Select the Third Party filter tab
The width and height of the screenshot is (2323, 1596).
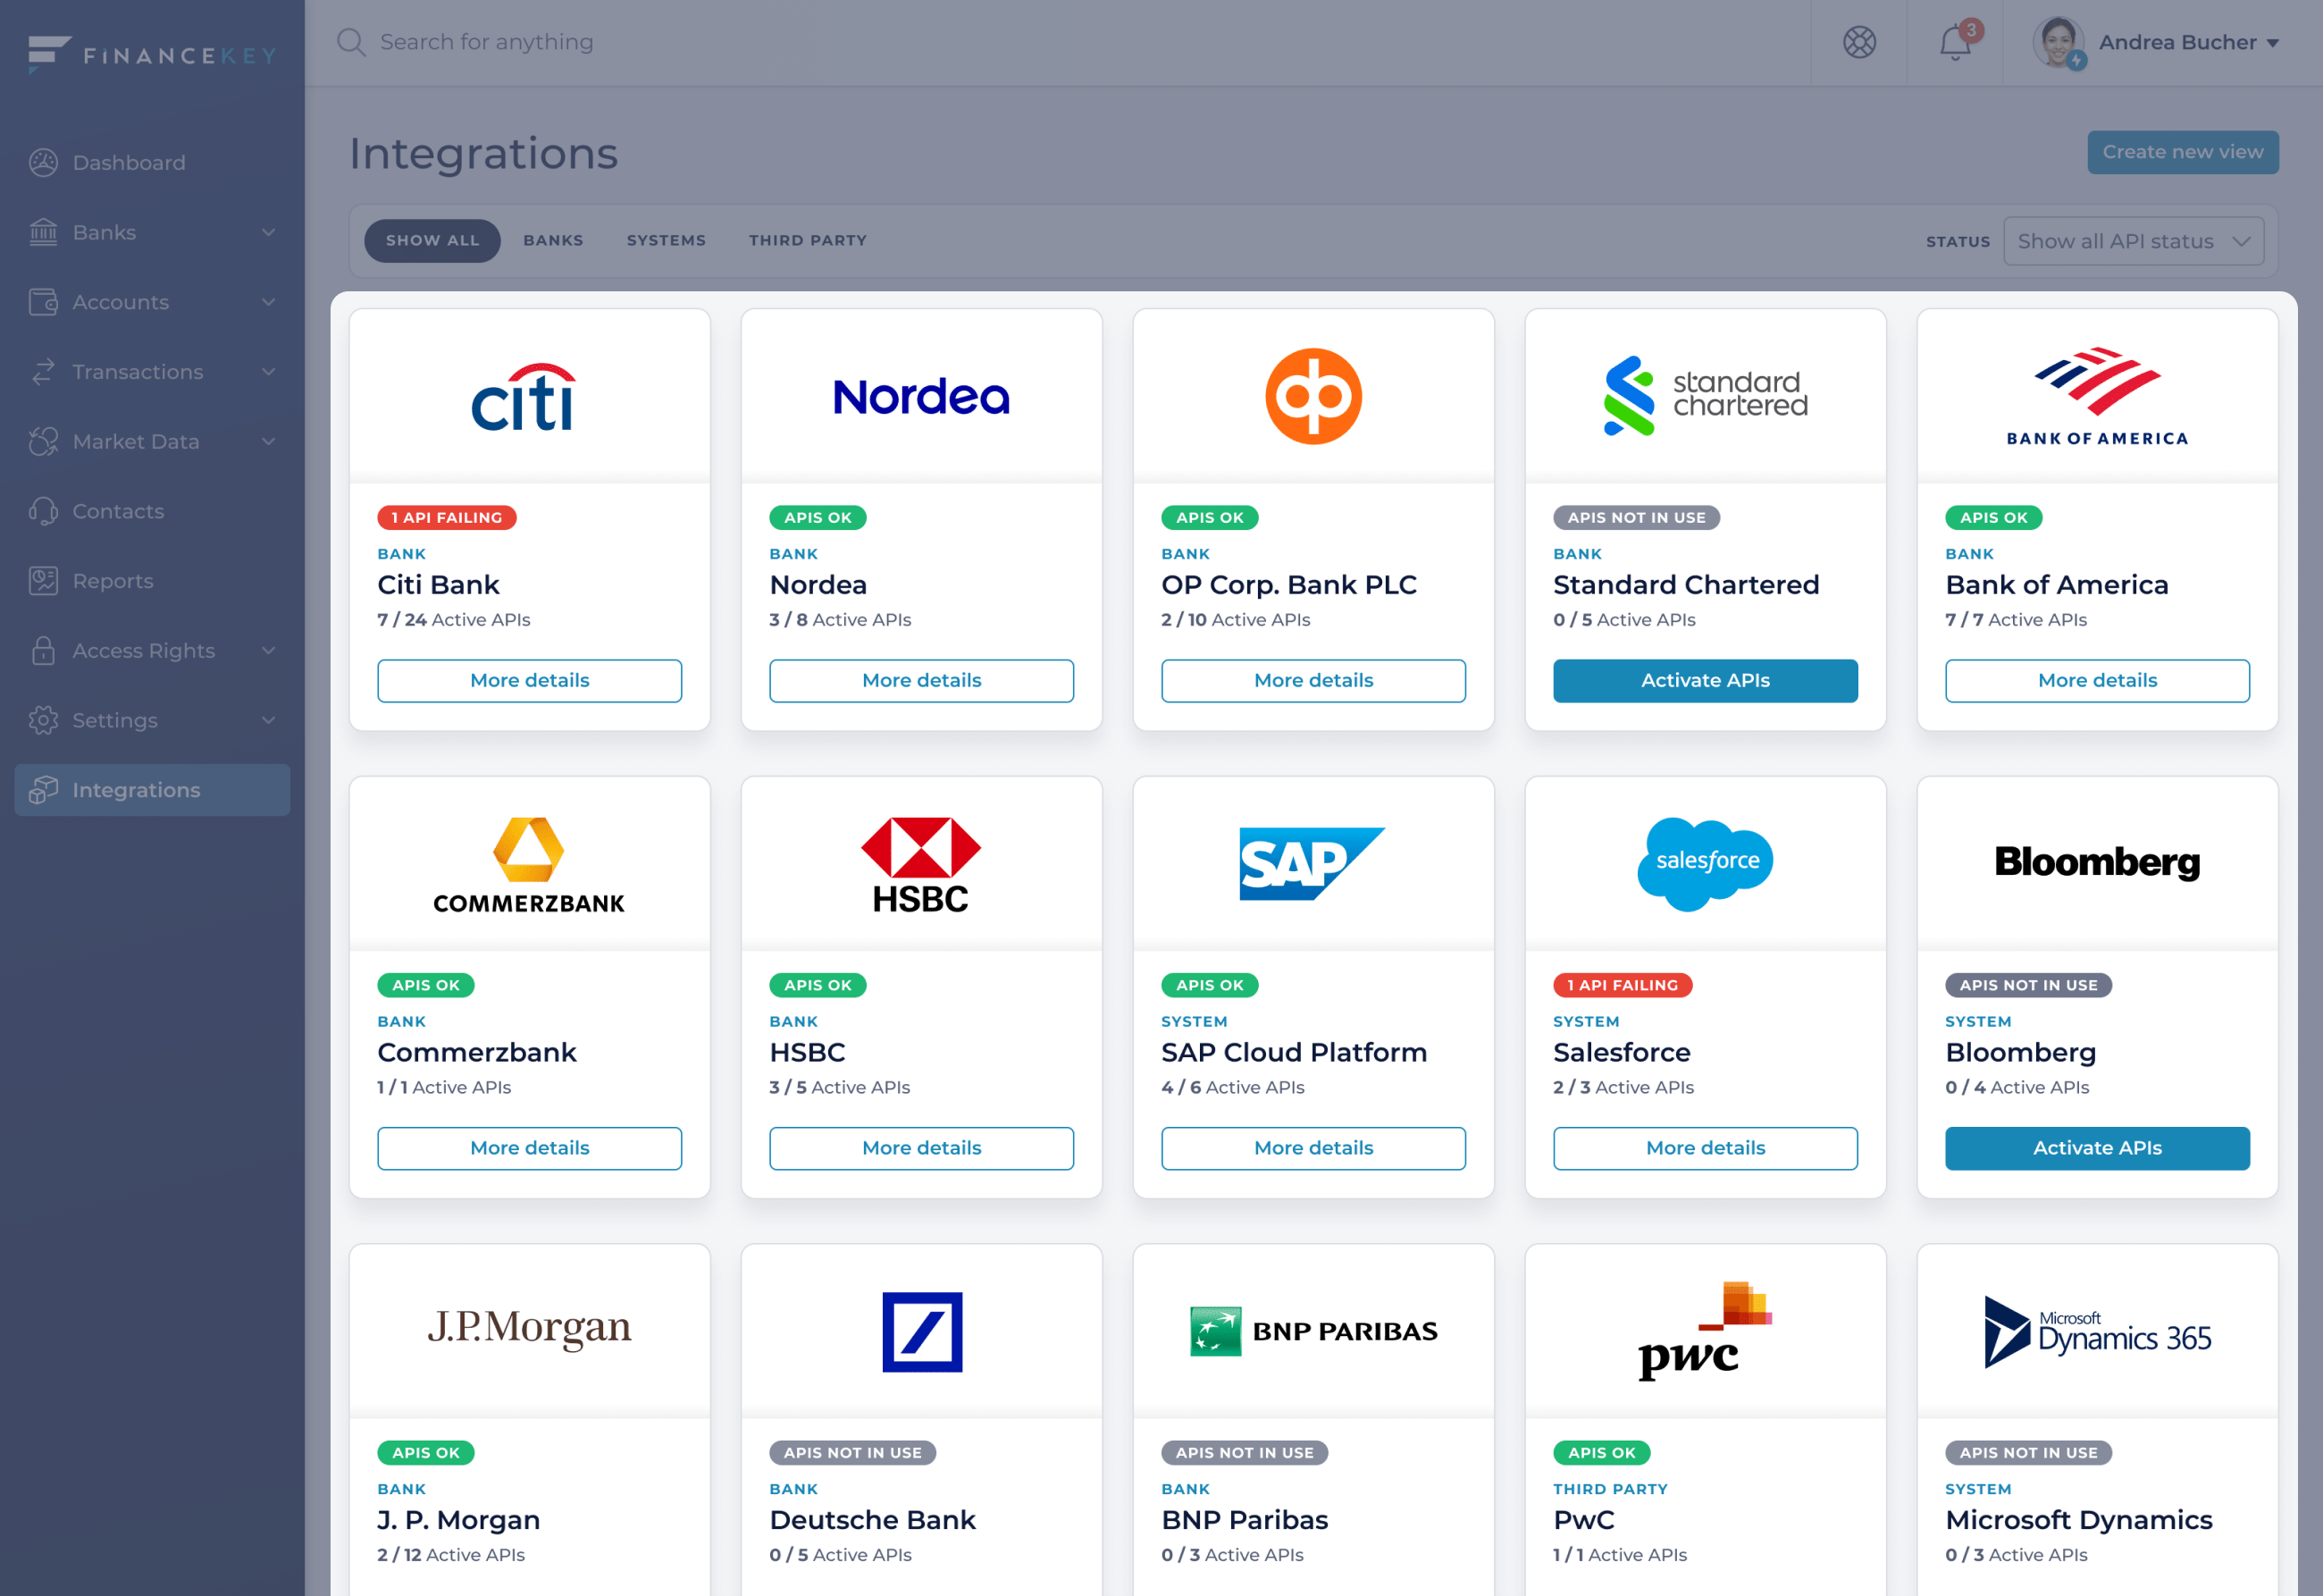click(808, 241)
